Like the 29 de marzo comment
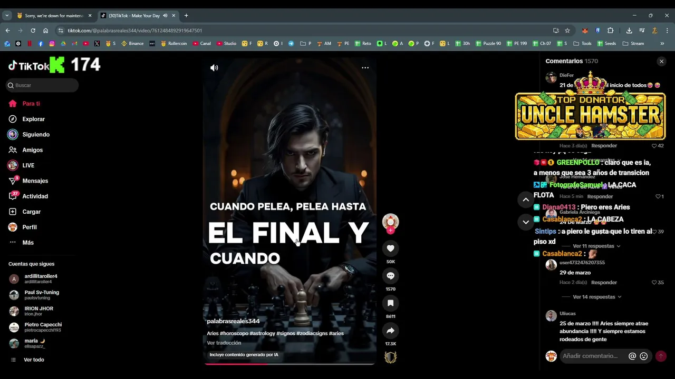 (x=654, y=283)
